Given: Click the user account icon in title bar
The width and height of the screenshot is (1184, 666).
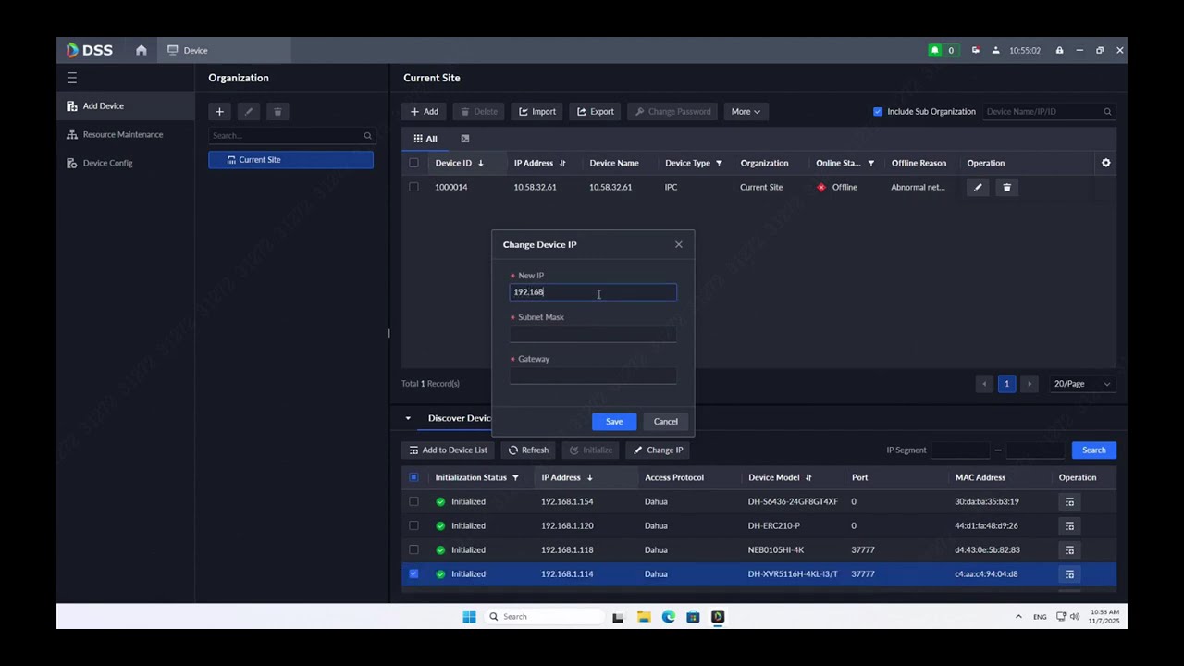Looking at the screenshot, I should coord(996,50).
